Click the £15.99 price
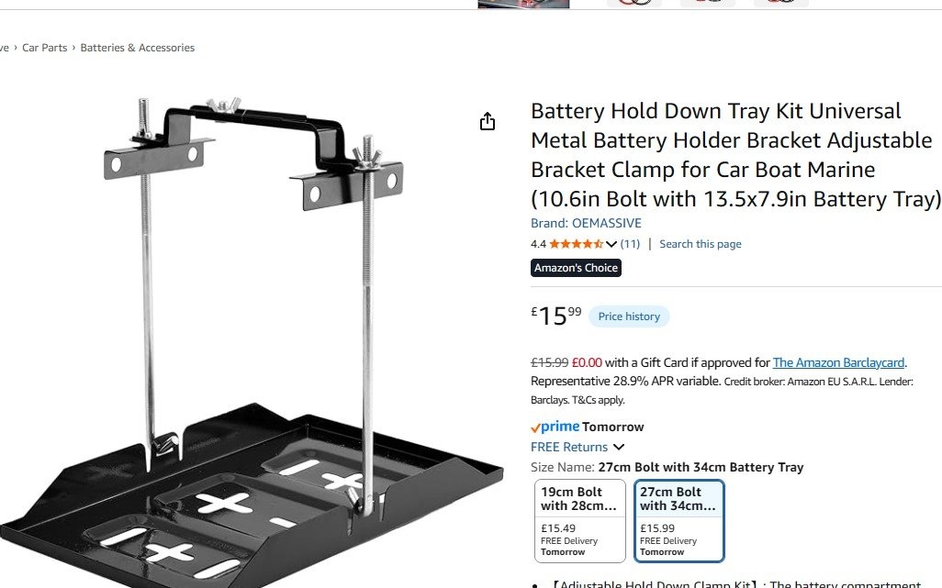 pyautogui.click(x=555, y=316)
